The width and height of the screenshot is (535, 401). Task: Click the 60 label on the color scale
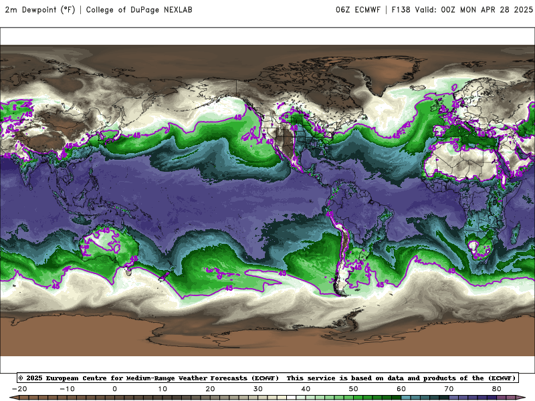point(401,389)
